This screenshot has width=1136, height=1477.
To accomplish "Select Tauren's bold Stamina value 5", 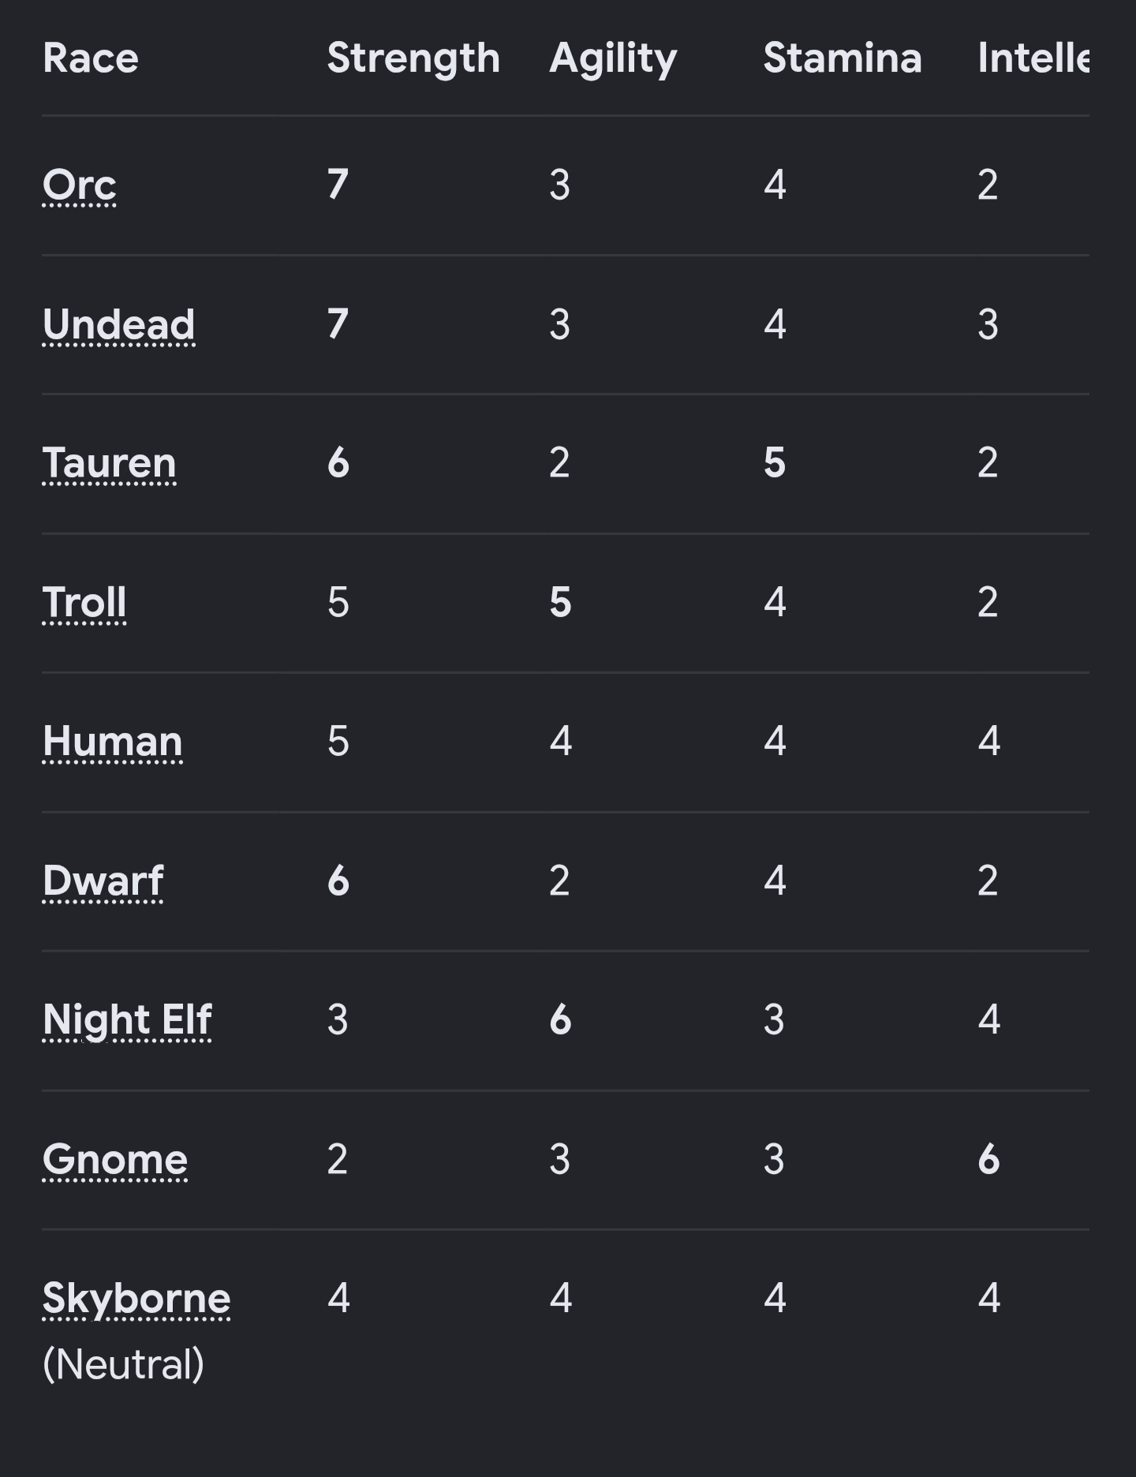I will [x=775, y=463].
